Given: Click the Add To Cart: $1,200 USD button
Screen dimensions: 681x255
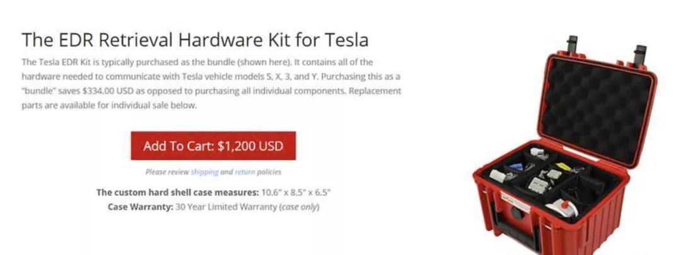Looking at the screenshot, I should [x=213, y=146].
